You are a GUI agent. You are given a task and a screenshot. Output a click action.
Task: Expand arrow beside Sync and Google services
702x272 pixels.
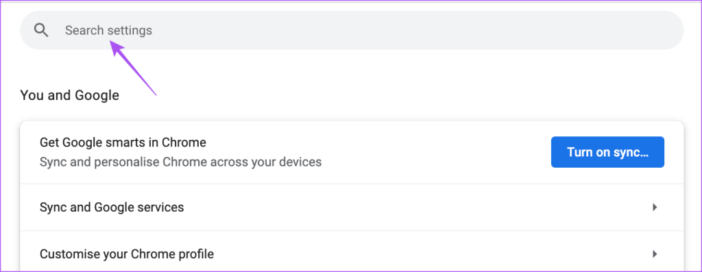(655, 207)
